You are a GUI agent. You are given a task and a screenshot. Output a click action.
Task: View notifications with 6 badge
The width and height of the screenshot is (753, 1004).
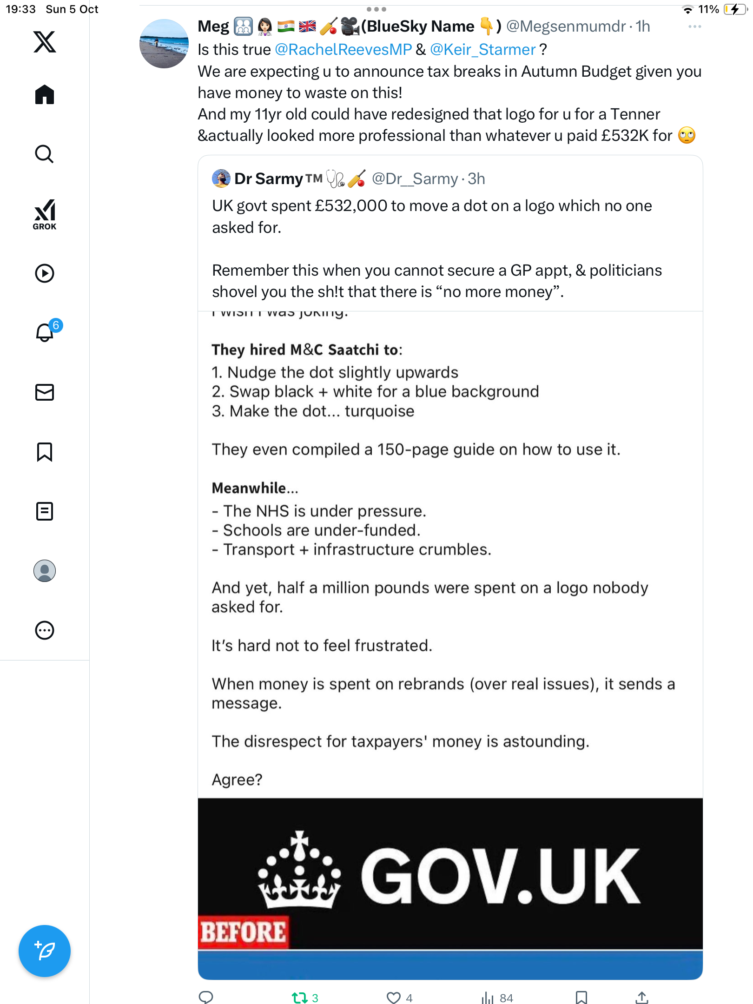45,332
